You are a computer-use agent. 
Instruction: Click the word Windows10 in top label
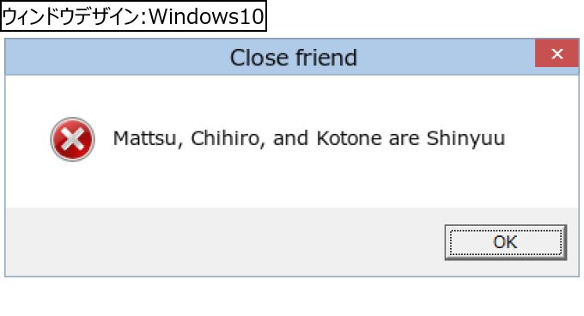point(206,17)
